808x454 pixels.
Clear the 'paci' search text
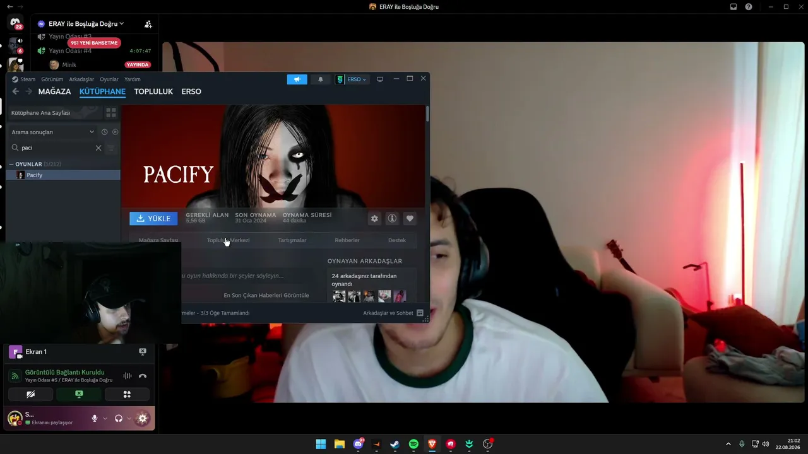(x=98, y=148)
